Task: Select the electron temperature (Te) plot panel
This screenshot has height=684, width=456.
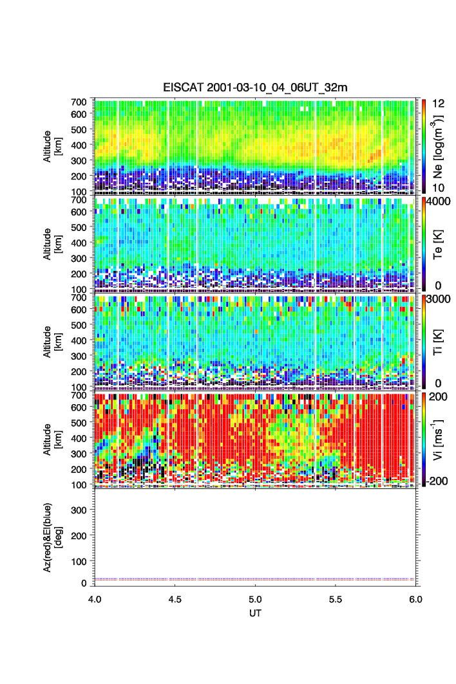Action: [255, 243]
